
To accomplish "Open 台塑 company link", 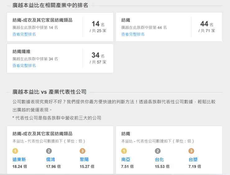I will click(x=193, y=159).
